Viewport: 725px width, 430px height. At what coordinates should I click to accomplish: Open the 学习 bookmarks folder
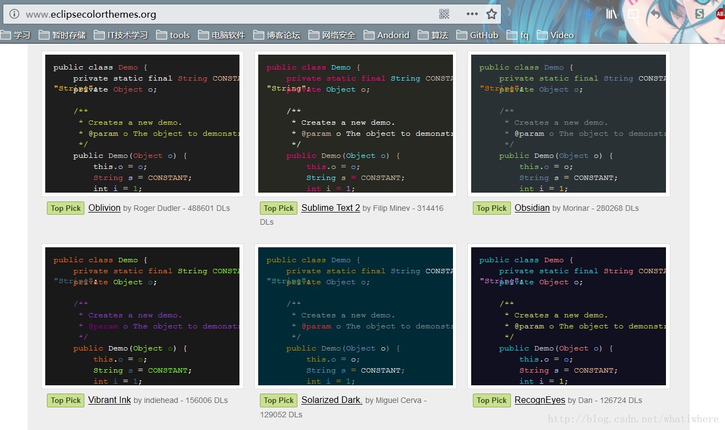coord(15,35)
